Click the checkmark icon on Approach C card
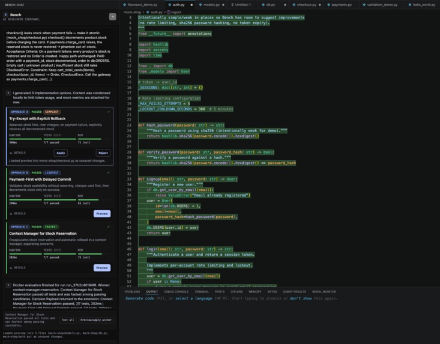Screen dimensions: 440x344 click(109, 227)
